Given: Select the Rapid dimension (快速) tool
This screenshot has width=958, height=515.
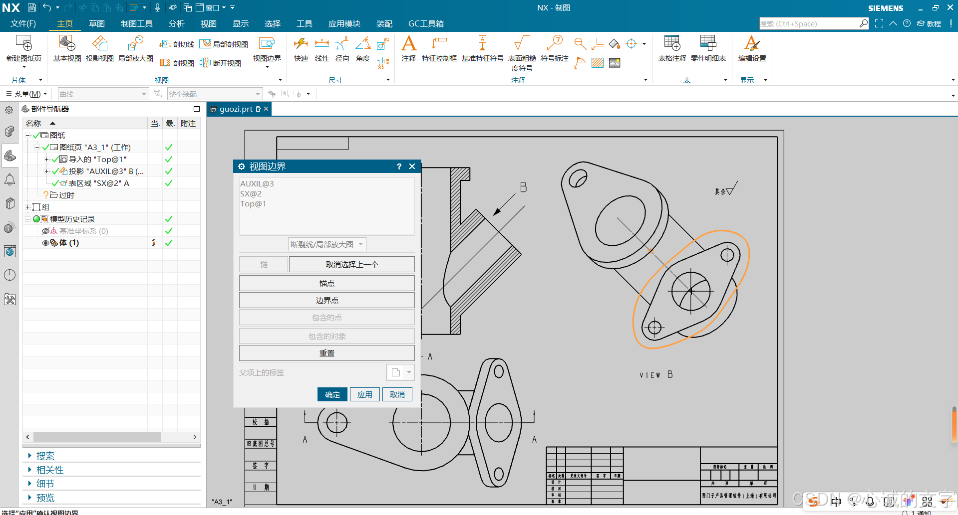Looking at the screenshot, I should pos(301,48).
